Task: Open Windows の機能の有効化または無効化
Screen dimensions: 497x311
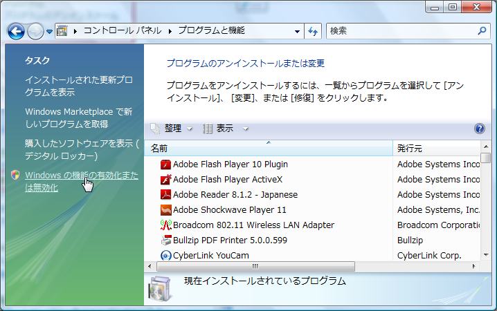Action: [x=82, y=181]
